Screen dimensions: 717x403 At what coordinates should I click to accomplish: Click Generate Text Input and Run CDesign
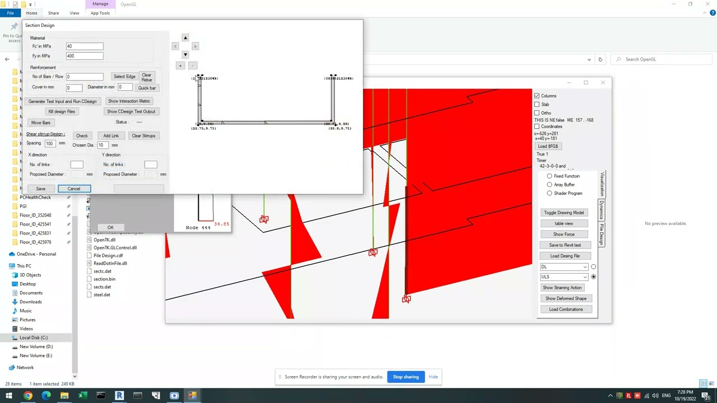coord(62,101)
